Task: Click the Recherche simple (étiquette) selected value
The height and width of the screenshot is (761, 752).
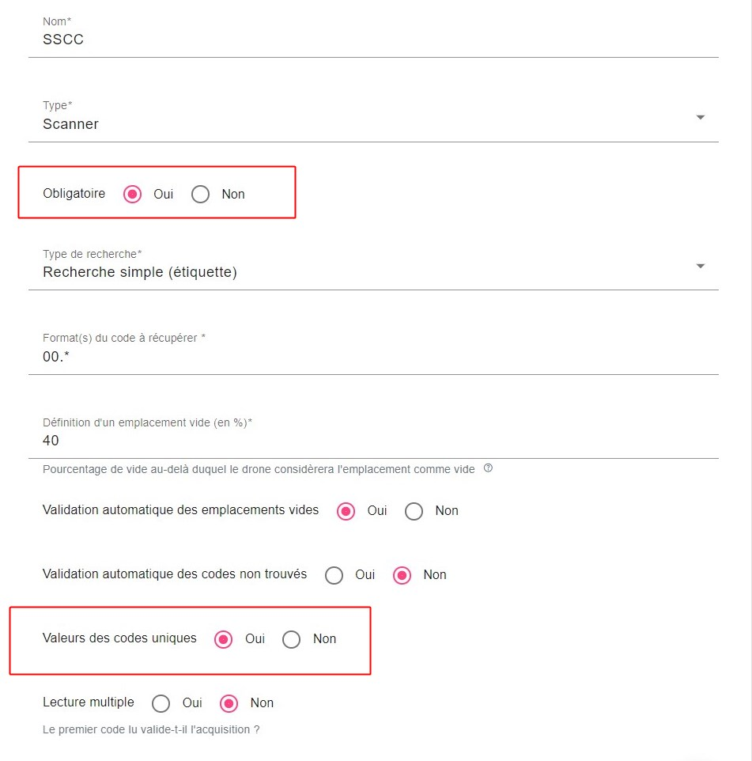Action: [x=140, y=272]
